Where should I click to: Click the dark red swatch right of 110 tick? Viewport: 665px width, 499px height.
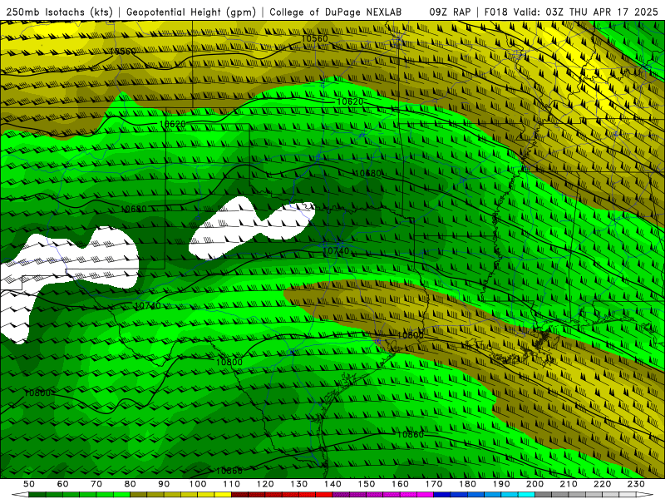(239, 495)
